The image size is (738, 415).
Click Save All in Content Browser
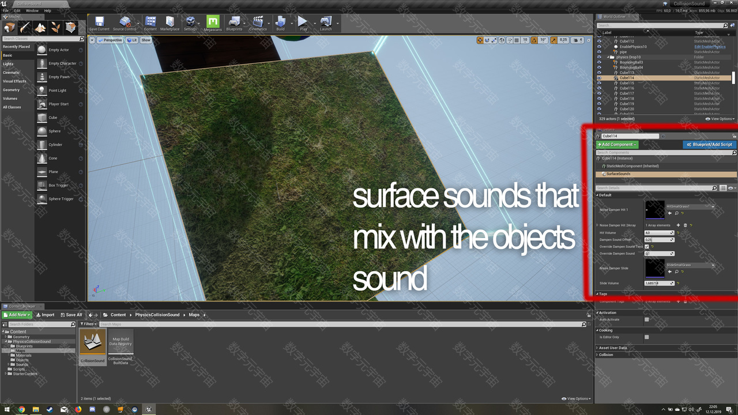click(71, 315)
